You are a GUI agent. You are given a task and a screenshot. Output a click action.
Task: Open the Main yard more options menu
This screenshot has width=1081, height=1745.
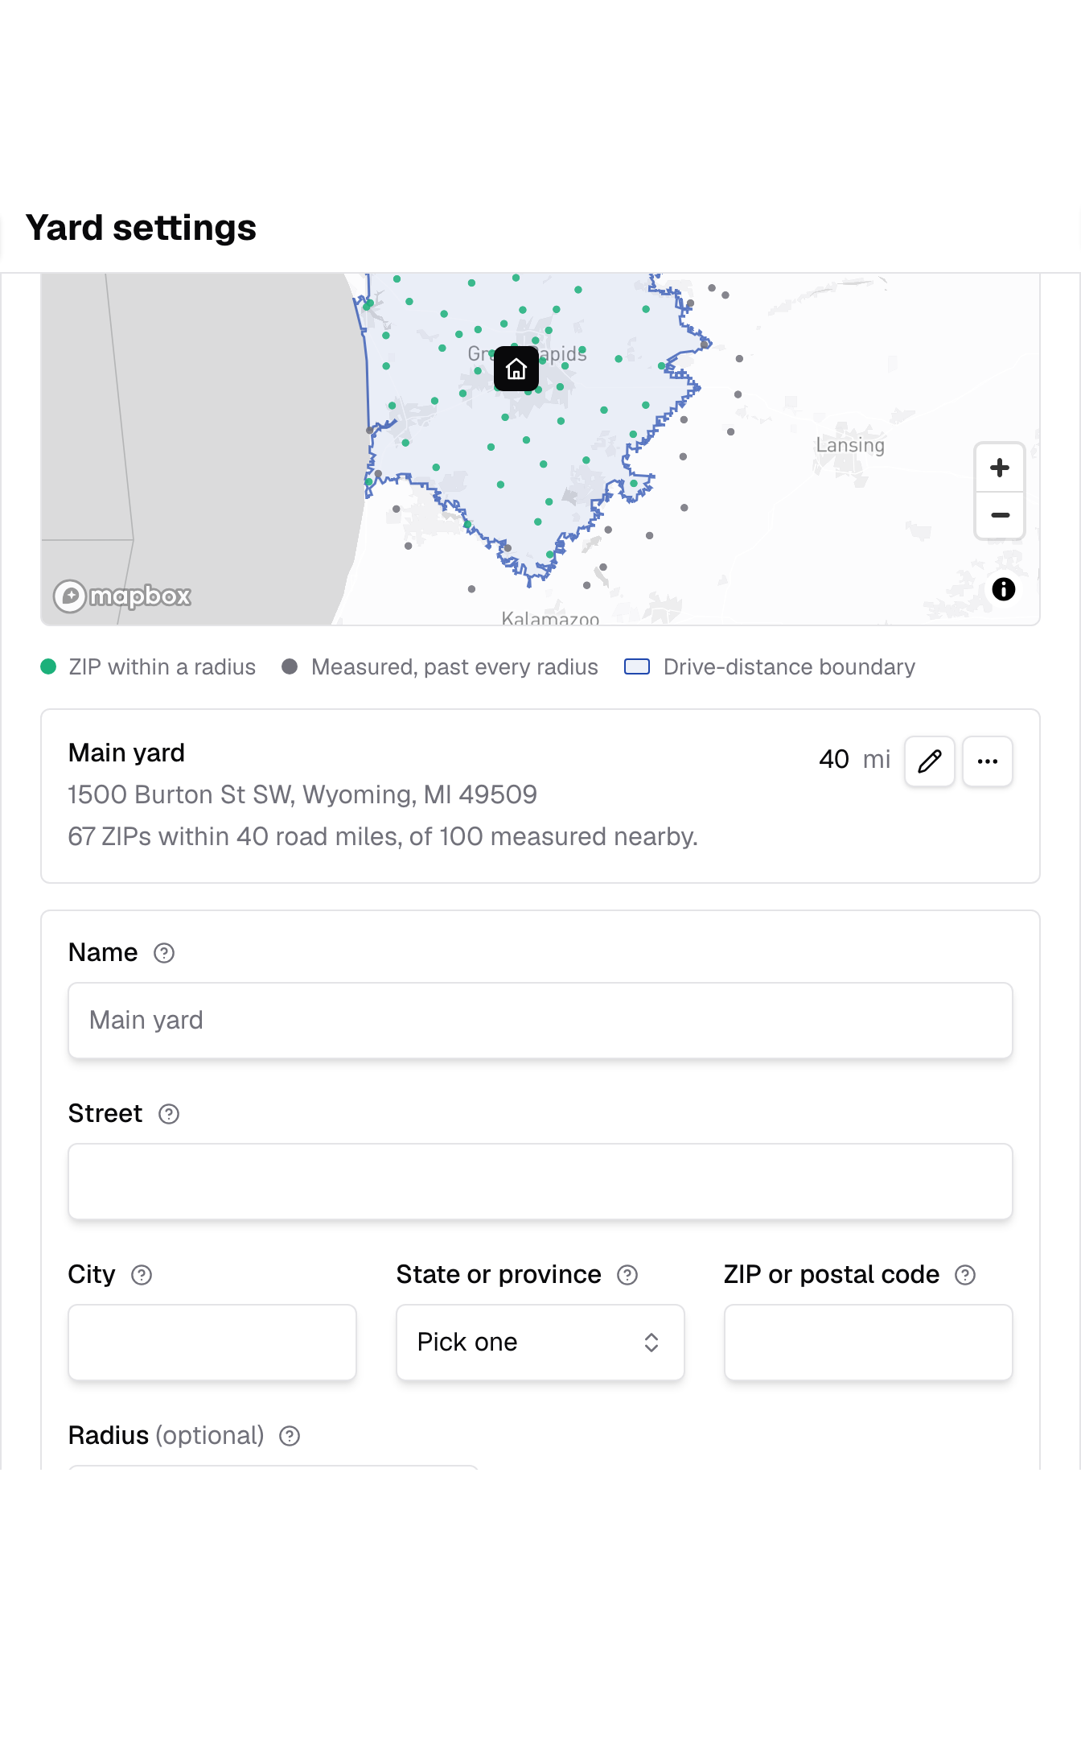[988, 761]
